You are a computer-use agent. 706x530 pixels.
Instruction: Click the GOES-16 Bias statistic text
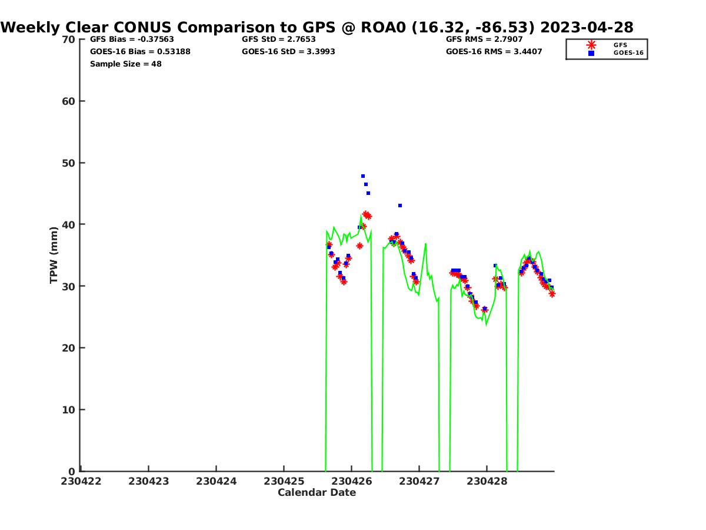point(140,52)
